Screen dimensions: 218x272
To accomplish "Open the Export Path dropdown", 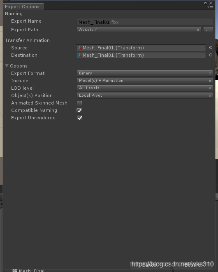I will tap(139, 30).
